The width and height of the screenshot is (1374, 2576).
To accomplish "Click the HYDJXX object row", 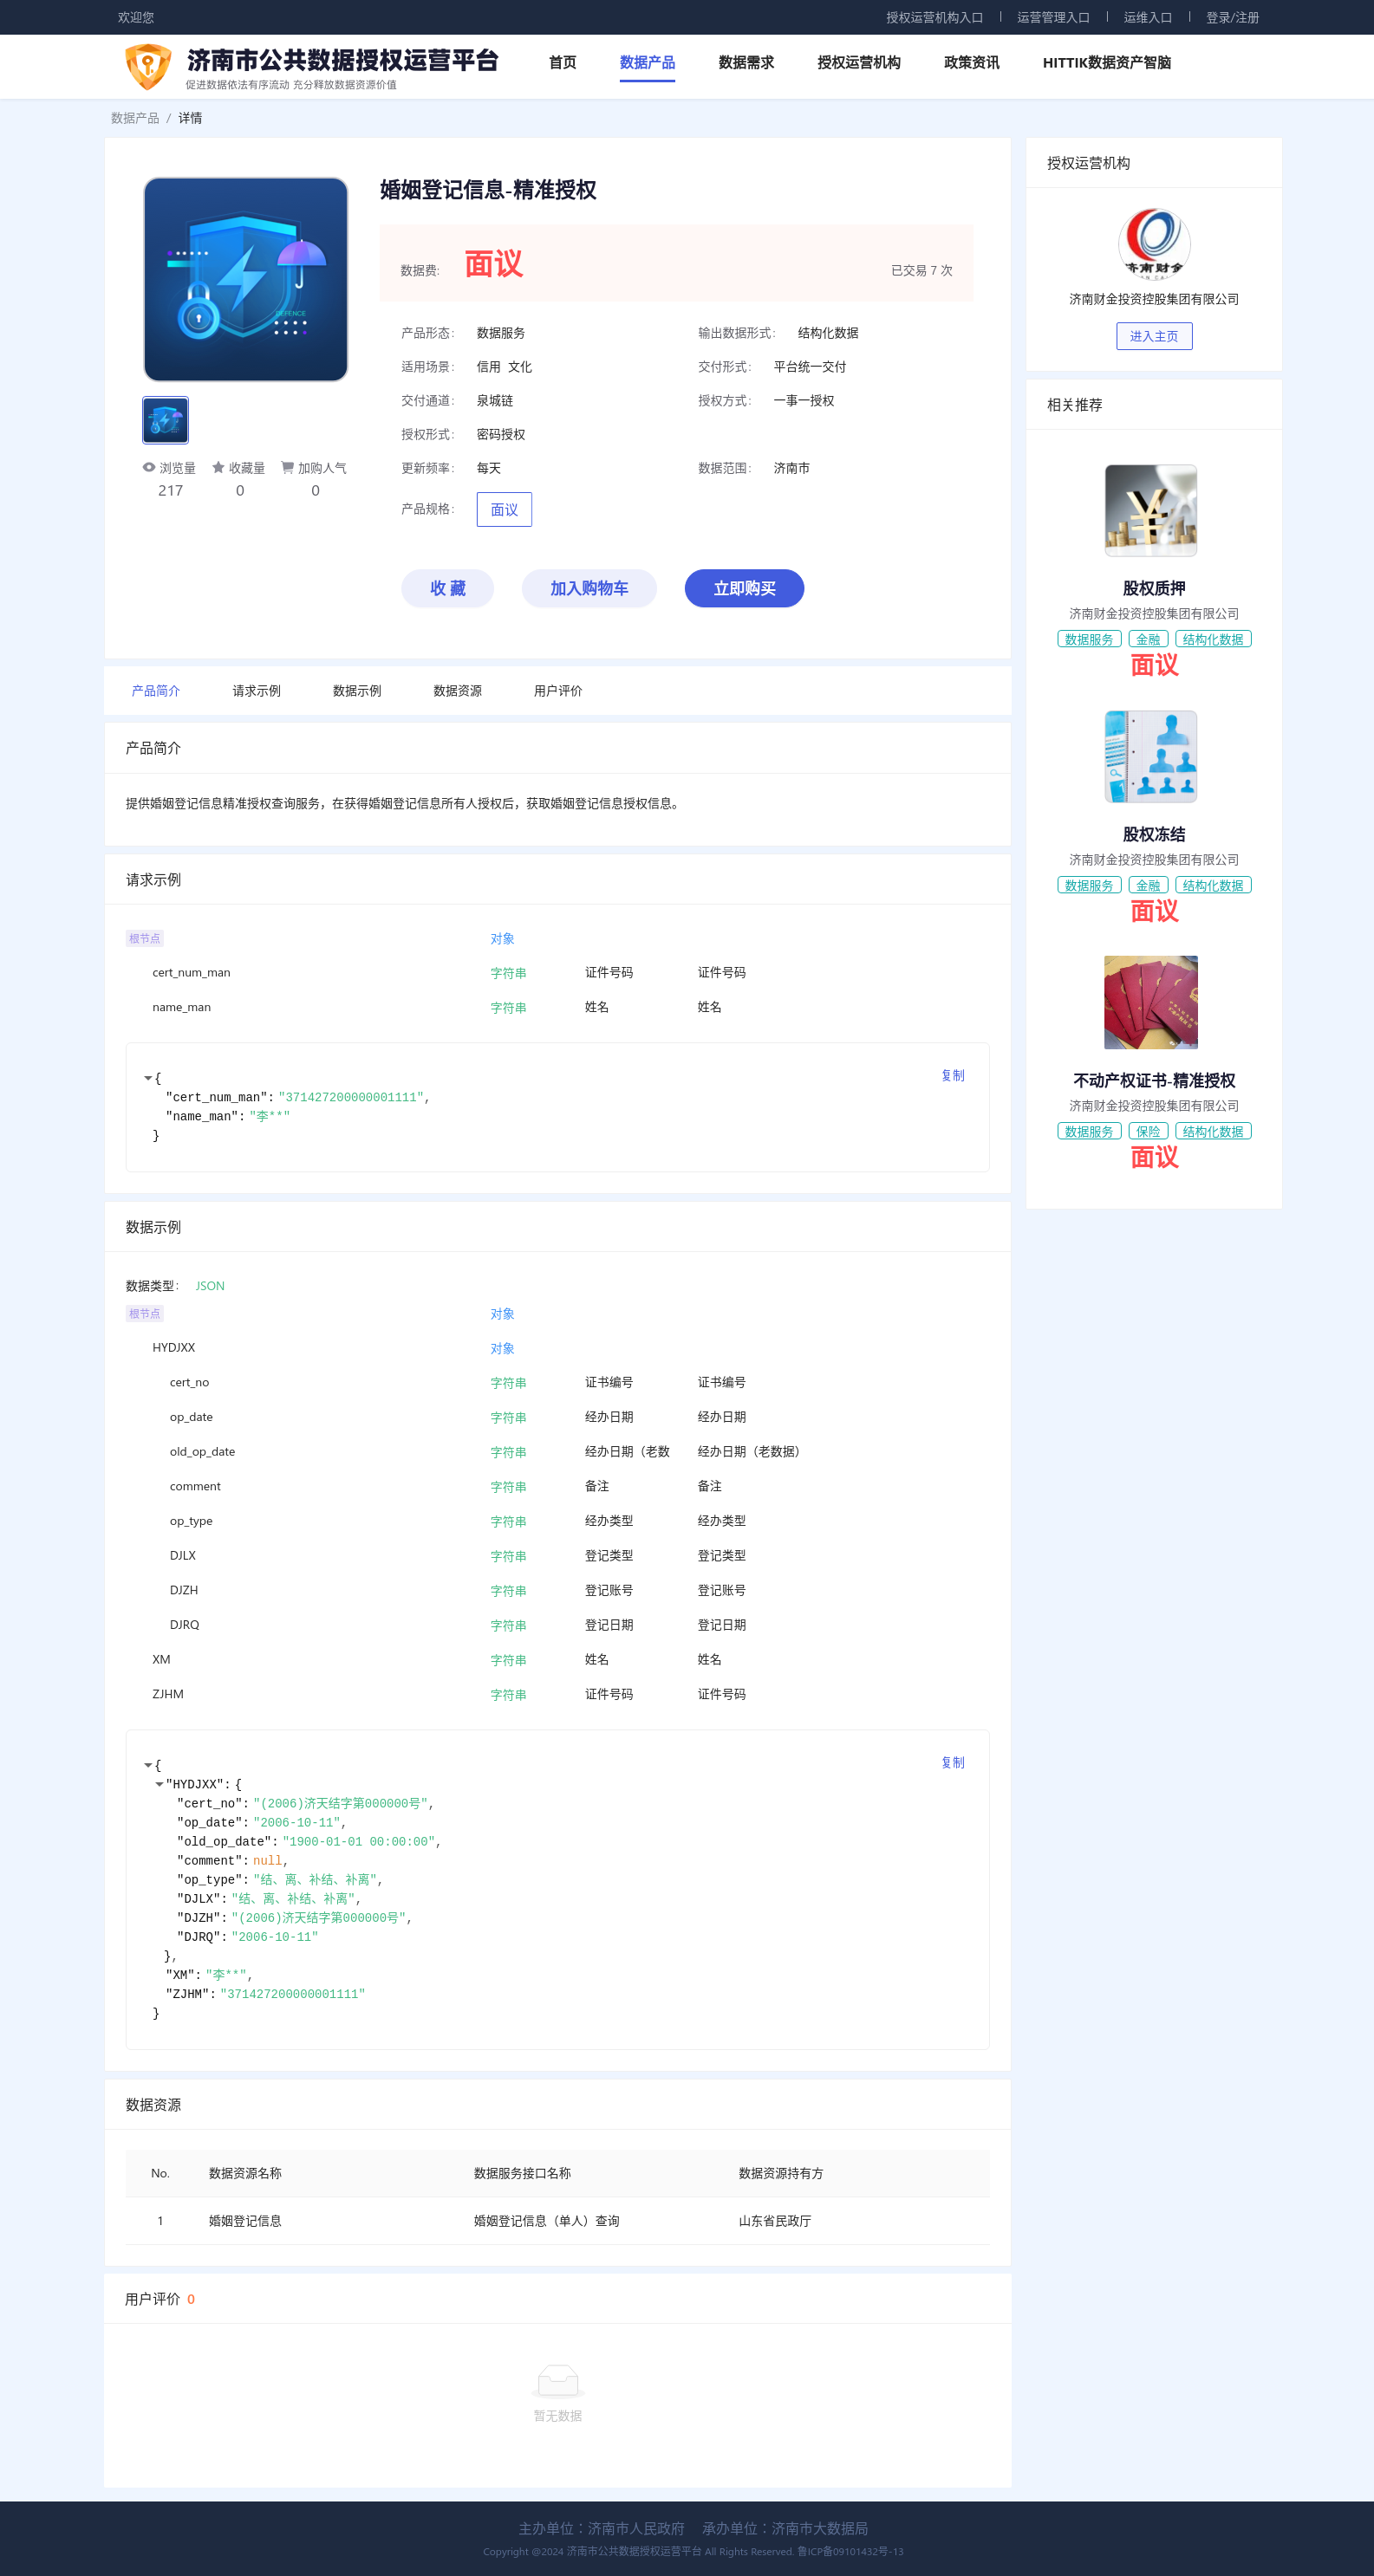I will click(557, 1348).
